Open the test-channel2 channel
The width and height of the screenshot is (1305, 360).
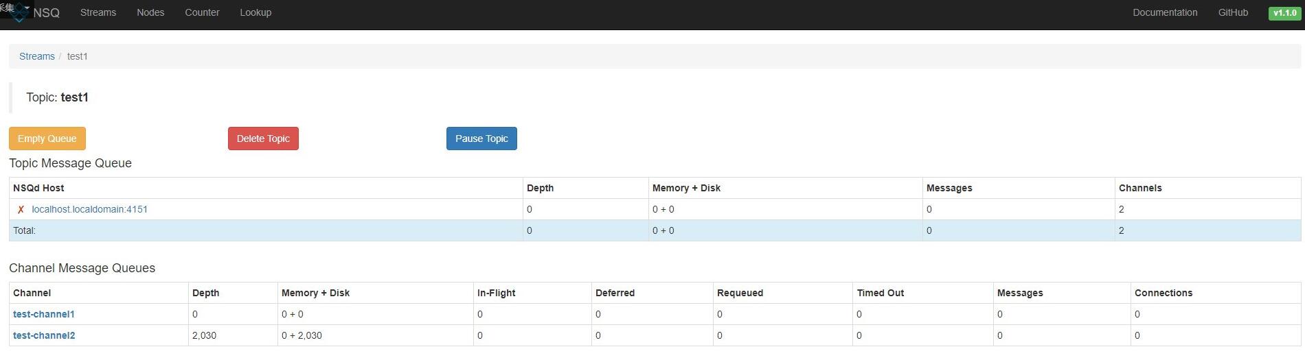tap(44, 335)
